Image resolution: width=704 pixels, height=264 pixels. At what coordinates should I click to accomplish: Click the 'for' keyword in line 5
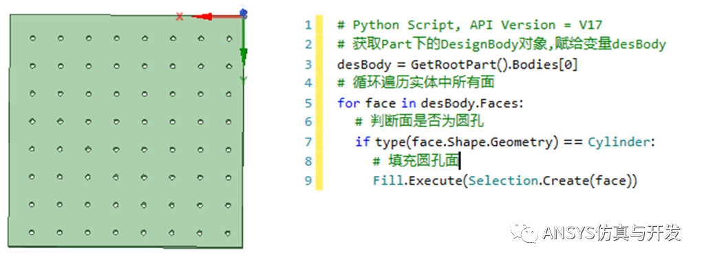tap(349, 104)
